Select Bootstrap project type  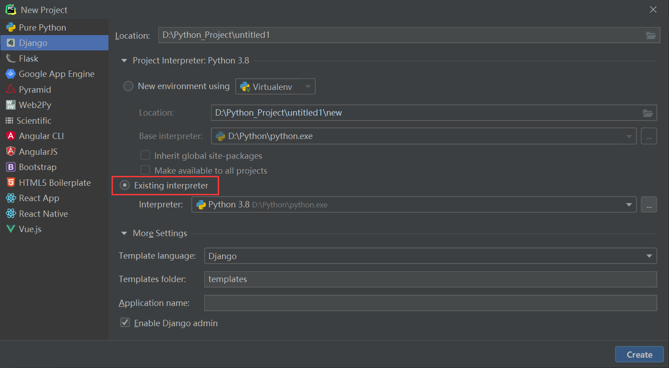pos(54,167)
